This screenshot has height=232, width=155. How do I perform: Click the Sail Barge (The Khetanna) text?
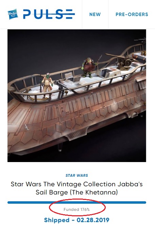point(77,192)
